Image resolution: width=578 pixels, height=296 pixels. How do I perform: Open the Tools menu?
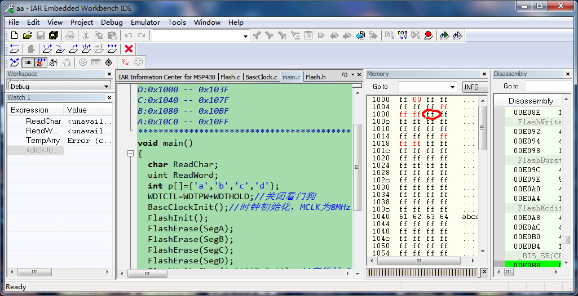tap(177, 22)
